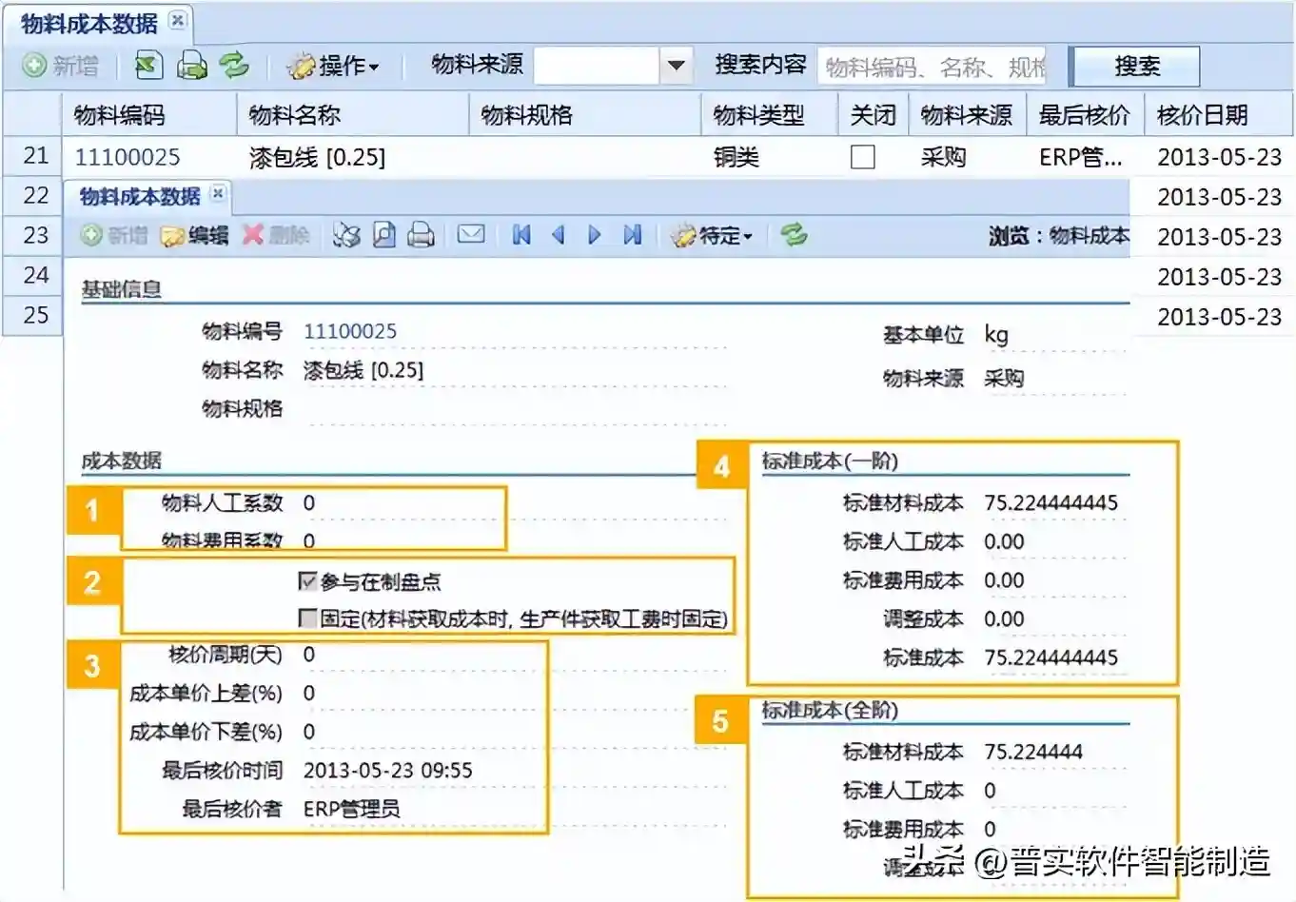The height and width of the screenshot is (902, 1296).
Task: Expand the 特定 dropdown menu
Action: 714,235
